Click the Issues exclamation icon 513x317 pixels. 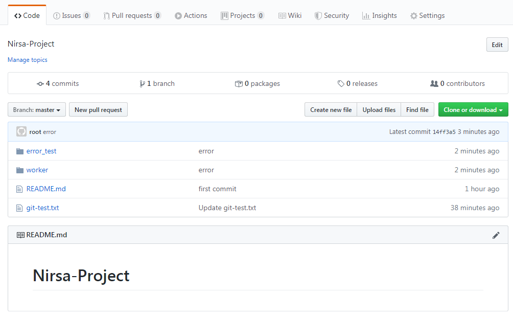click(57, 16)
